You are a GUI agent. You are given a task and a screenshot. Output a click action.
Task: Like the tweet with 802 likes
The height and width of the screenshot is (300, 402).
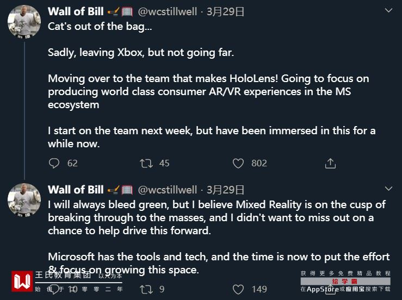pyautogui.click(x=238, y=163)
